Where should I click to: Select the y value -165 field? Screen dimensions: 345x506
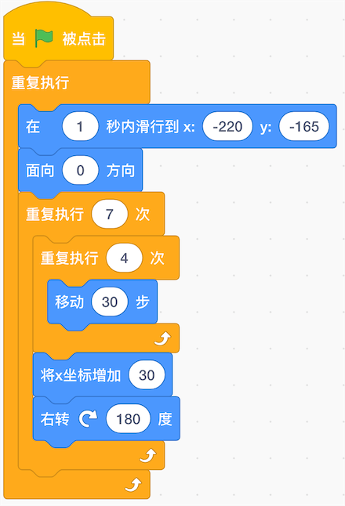click(304, 126)
